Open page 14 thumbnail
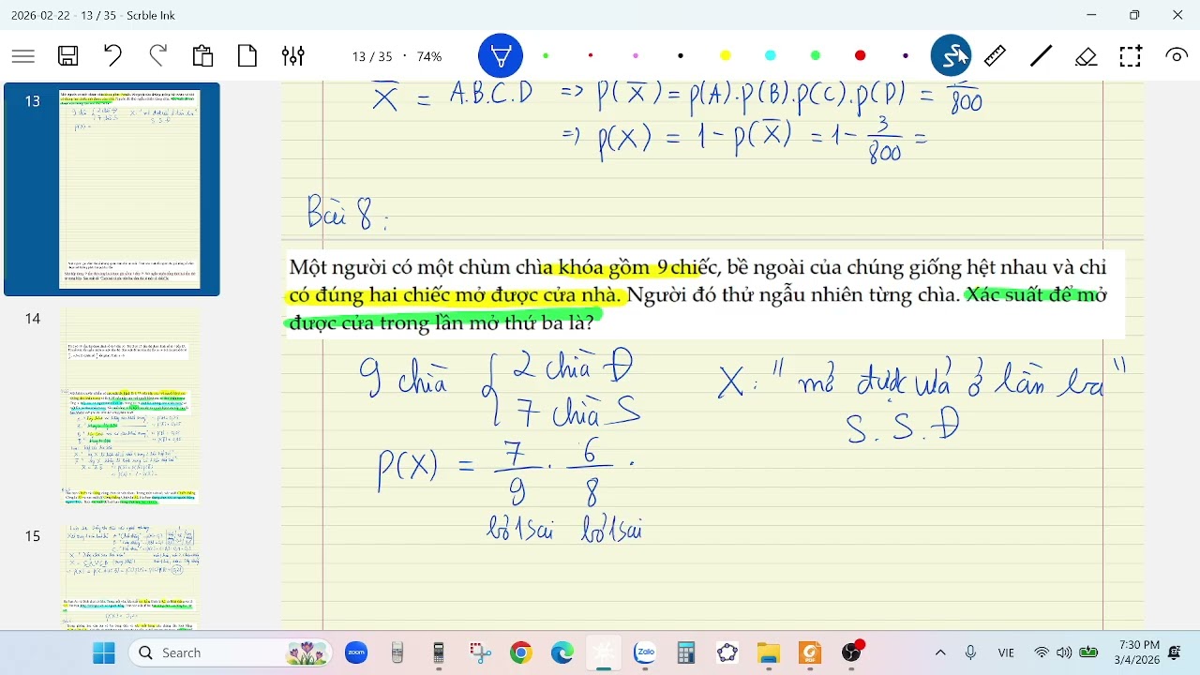The height and width of the screenshot is (675, 1200). click(x=129, y=406)
